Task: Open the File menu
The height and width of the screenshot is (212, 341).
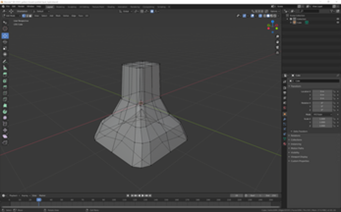Action: 8,6
